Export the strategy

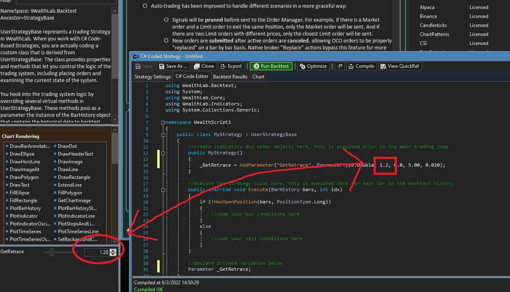pyautogui.click(x=232, y=66)
